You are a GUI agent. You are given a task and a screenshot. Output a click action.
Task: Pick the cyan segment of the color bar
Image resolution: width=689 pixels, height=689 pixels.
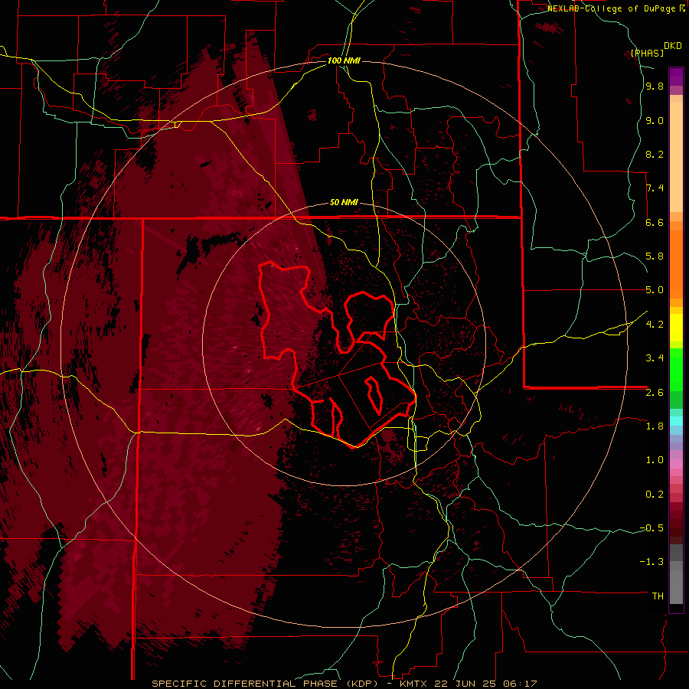(x=676, y=420)
